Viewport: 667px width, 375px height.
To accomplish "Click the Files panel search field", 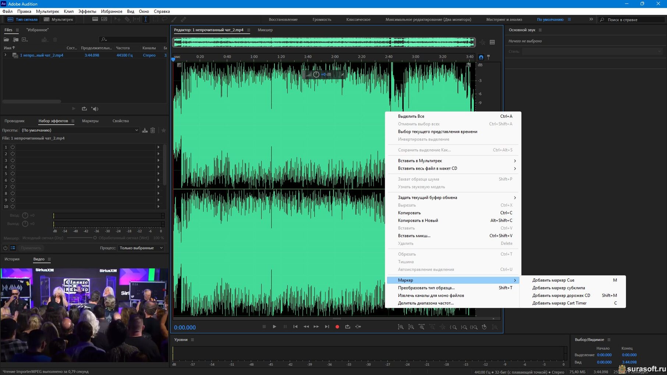I will click(133, 39).
